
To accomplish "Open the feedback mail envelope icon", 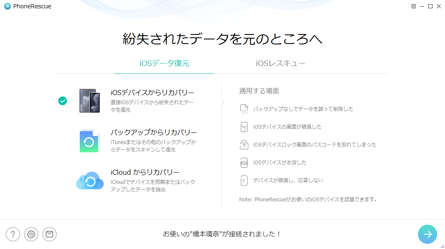I will (49, 234).
